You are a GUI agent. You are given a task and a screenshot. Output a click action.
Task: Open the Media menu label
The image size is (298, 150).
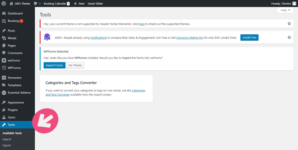(x=12, y=38)
